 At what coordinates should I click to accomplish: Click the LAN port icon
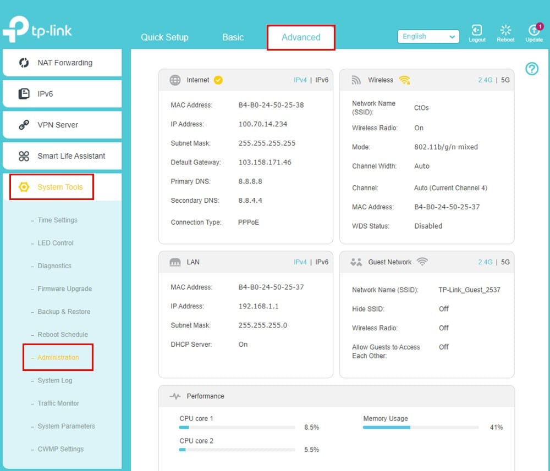(x=175, y=262)
